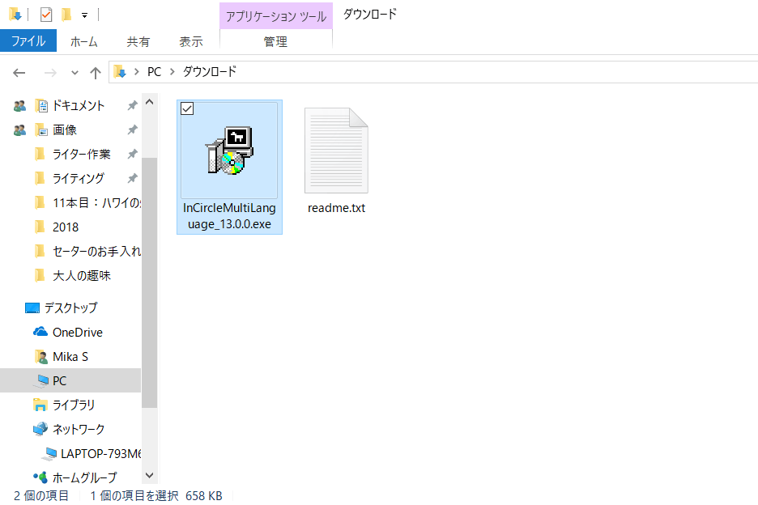Image resolution: width=758 pixels, height=505 pixels.
Task: Click the back arrow navigation button
Action: 19,72
